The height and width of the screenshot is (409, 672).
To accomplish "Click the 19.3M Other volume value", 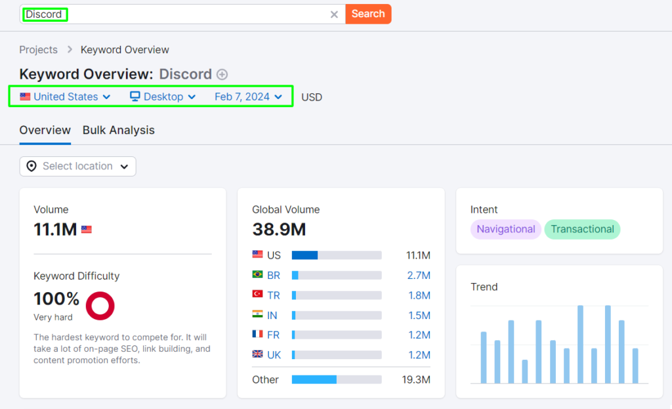I will pos(416,380).
